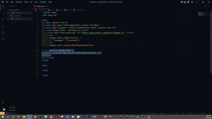Open the notifications bell in status bar

point(209,113)
